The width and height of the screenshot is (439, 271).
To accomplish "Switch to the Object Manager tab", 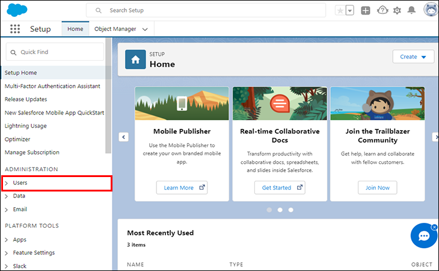I will pyautogui.click(x=115, y=29).
